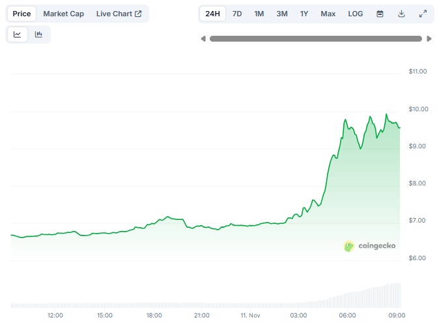Image resolution: width=439 pixels, height=324 pixels.
Task: Switch to the Market Cap tab
Action: coord(63,14)
